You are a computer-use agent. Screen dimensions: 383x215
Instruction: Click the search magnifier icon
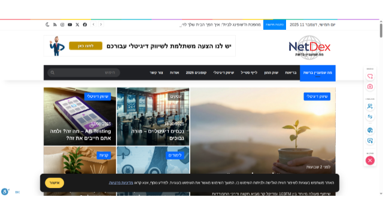coord(52,73)
